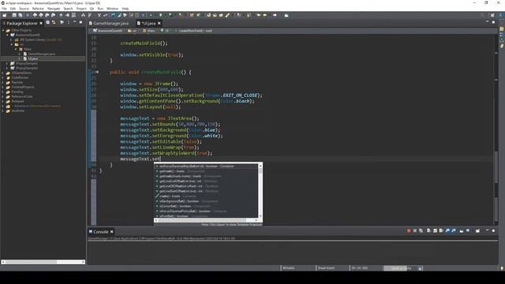Toggle Pin Console
The image size is (505, 284).
click(462, 231)
